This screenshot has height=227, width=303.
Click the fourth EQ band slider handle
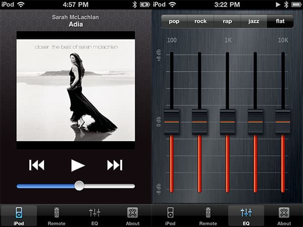255,122
